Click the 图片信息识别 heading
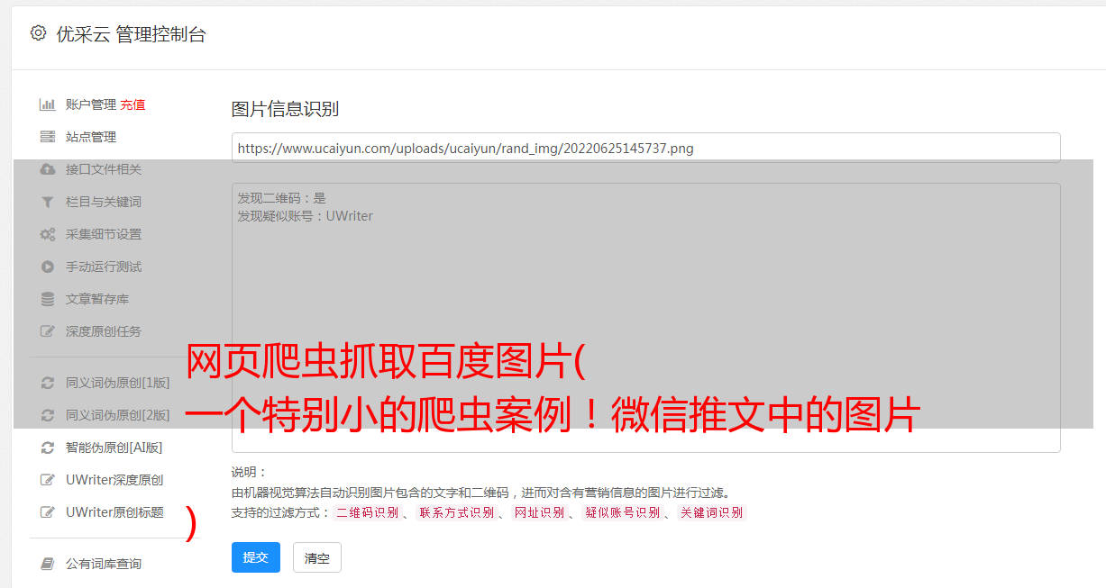This screenshot has width=1106, height=588. (285, 109)
